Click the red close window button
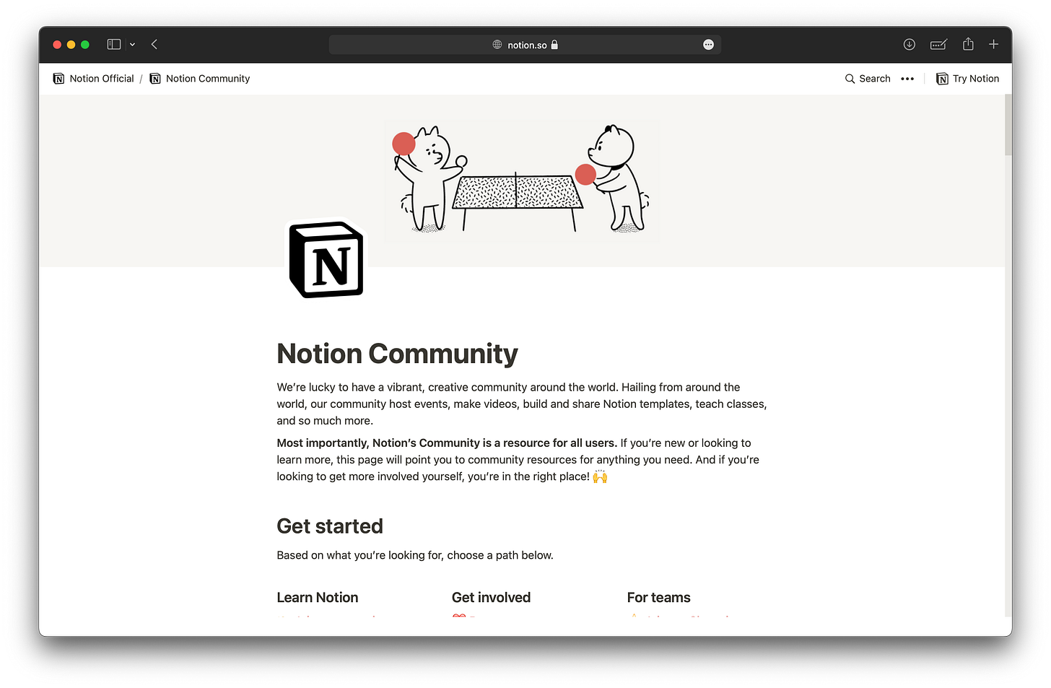 (x=57, y=45)
